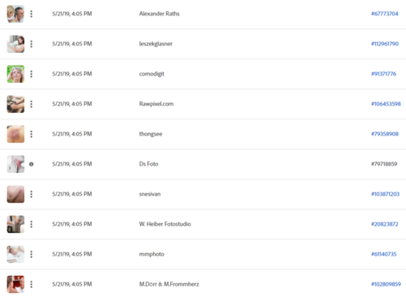
Task: Open the kebab menu for W. Heiber Fotostudio
Action: [32, 224]
